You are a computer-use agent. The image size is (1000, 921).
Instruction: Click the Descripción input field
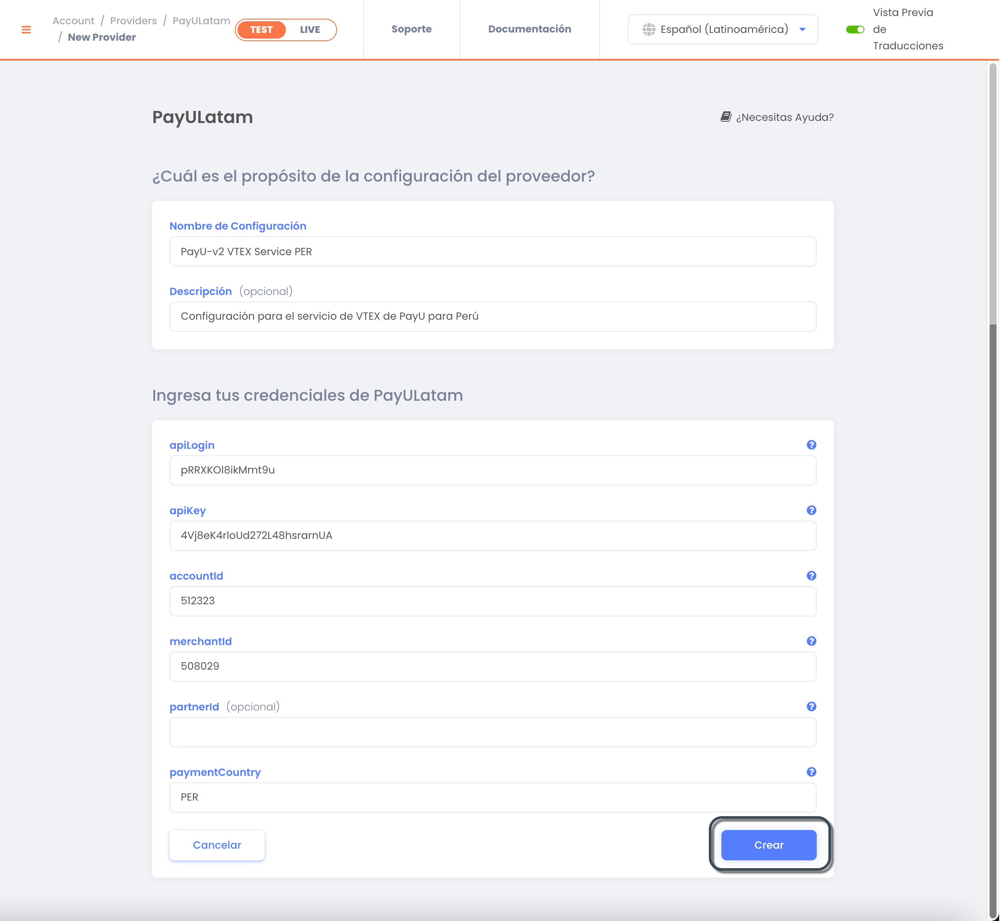(493, 317)
